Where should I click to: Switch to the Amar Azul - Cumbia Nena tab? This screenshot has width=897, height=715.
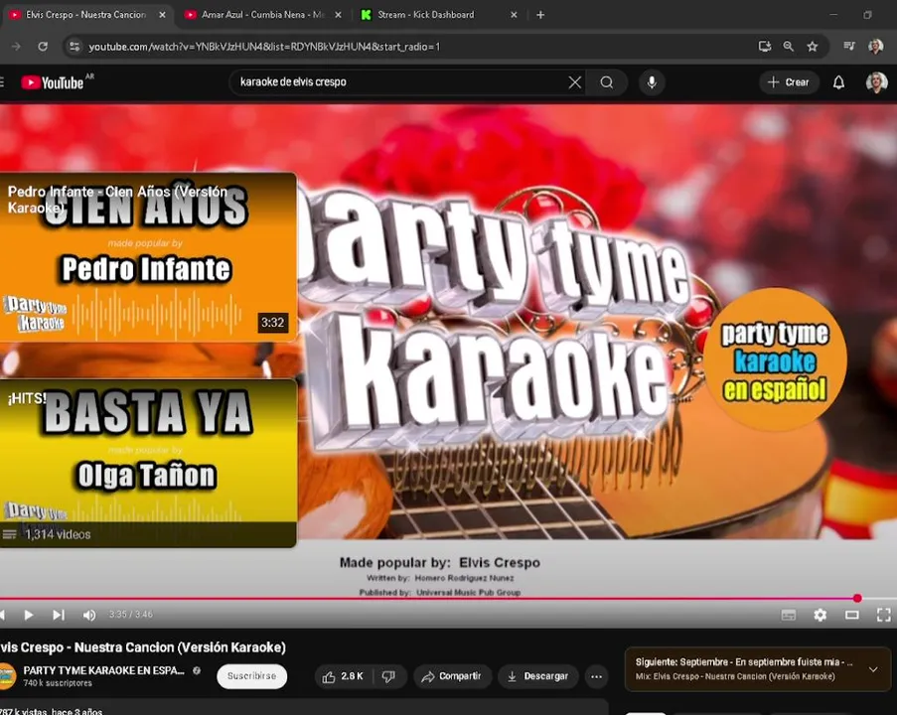pyautogui.click(x=260, y=15)
